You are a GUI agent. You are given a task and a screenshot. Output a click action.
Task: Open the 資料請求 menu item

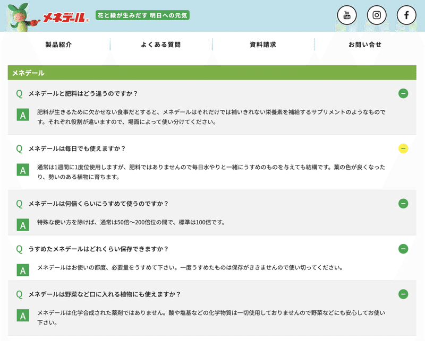click(263, 45)
